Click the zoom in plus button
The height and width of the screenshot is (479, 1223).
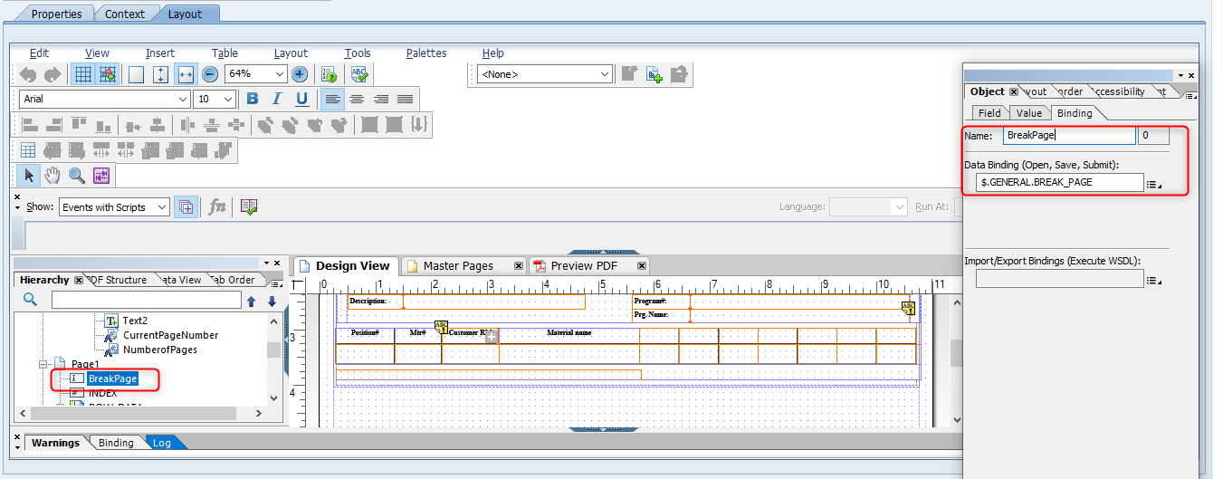coord(299,74)
